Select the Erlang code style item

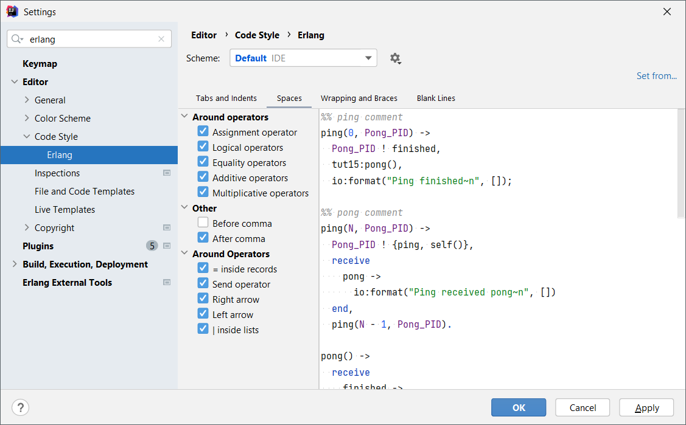point(89,155)
